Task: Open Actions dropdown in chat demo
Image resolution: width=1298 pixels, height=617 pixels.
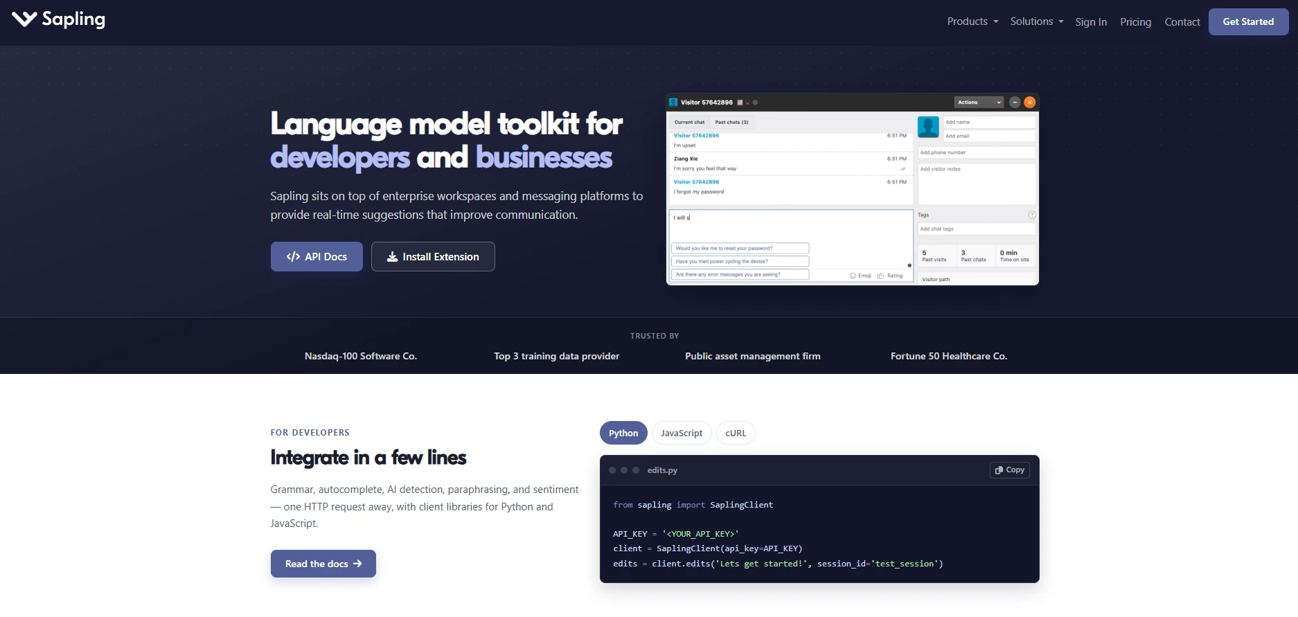Action: tap(979, 102)
